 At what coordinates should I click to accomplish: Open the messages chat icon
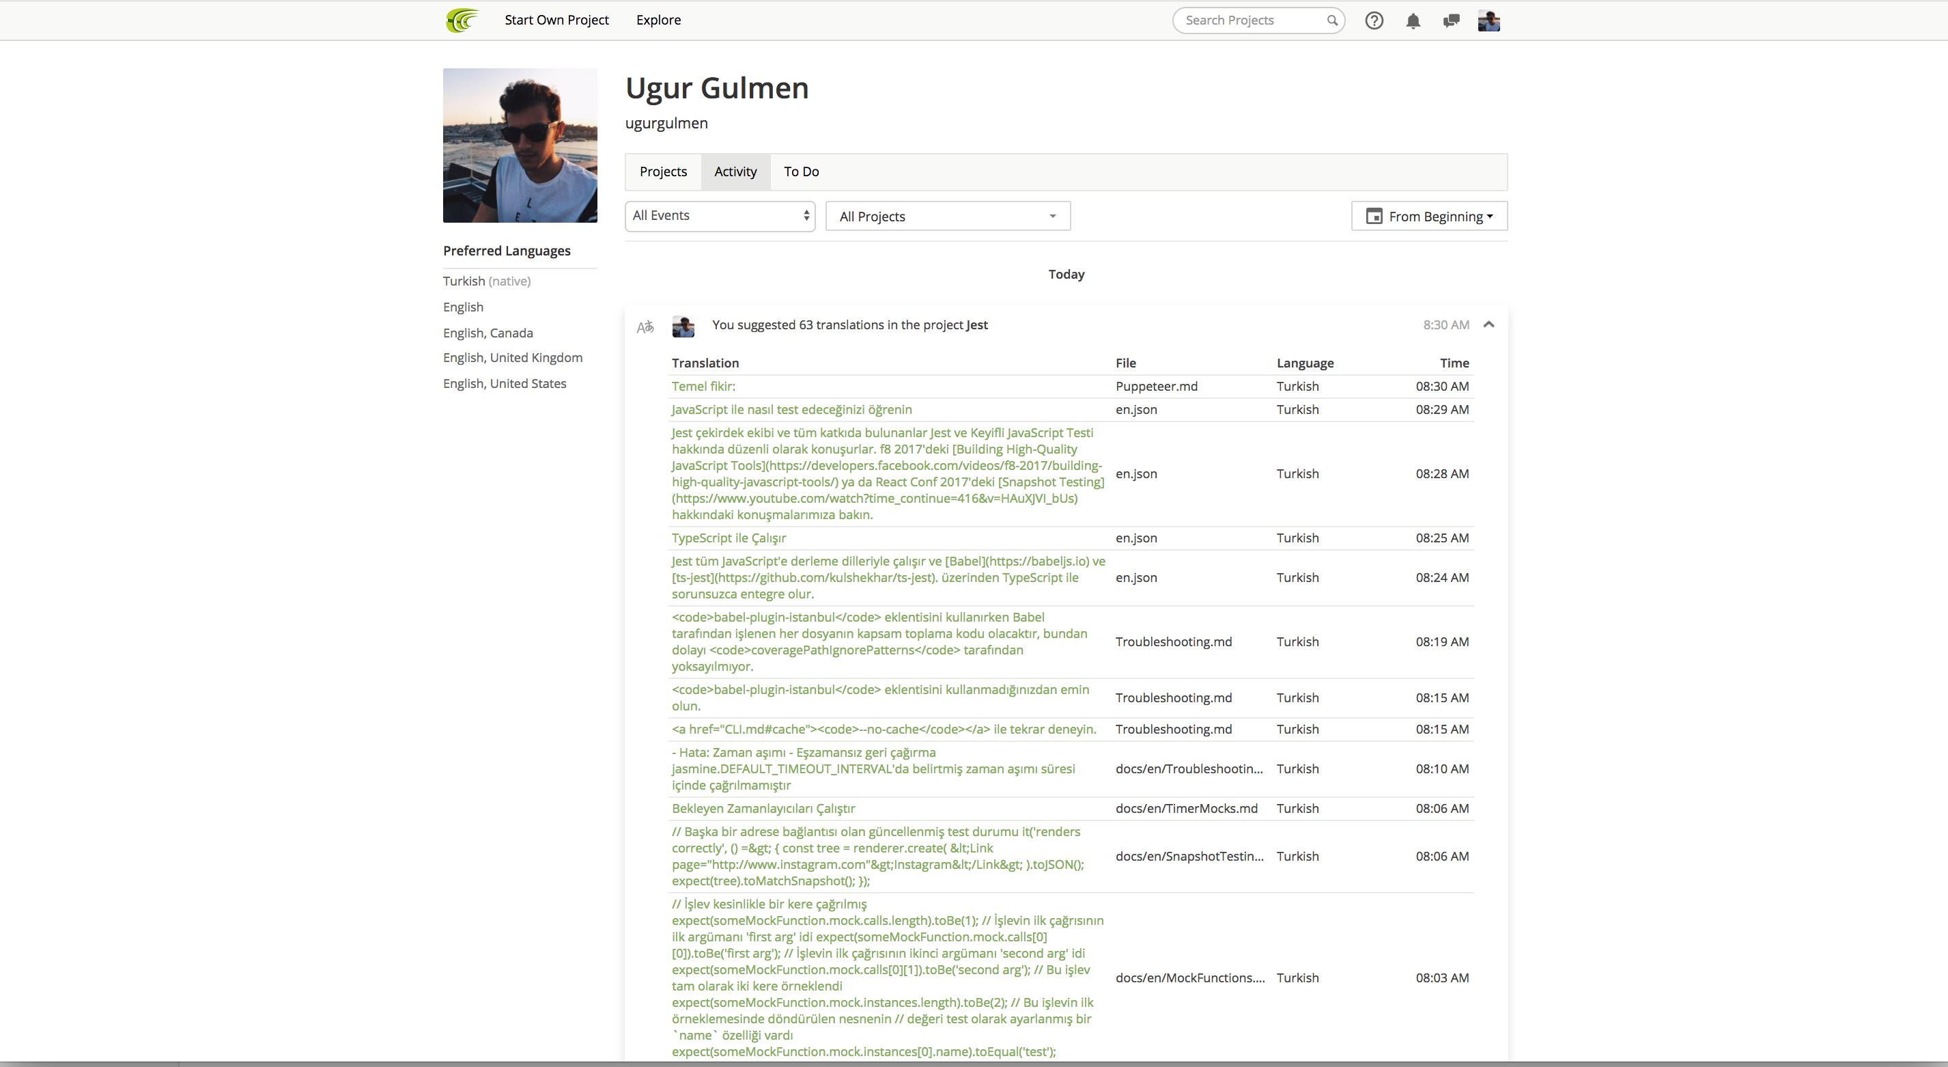[x=1450, y=20]
